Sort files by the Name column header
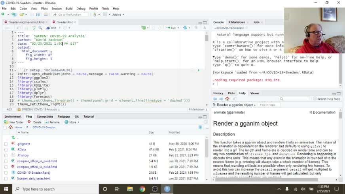345x194 pixels. click(25, 132)
